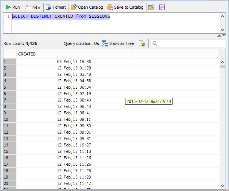Click the results scrollbar thumb

[223, 66]
